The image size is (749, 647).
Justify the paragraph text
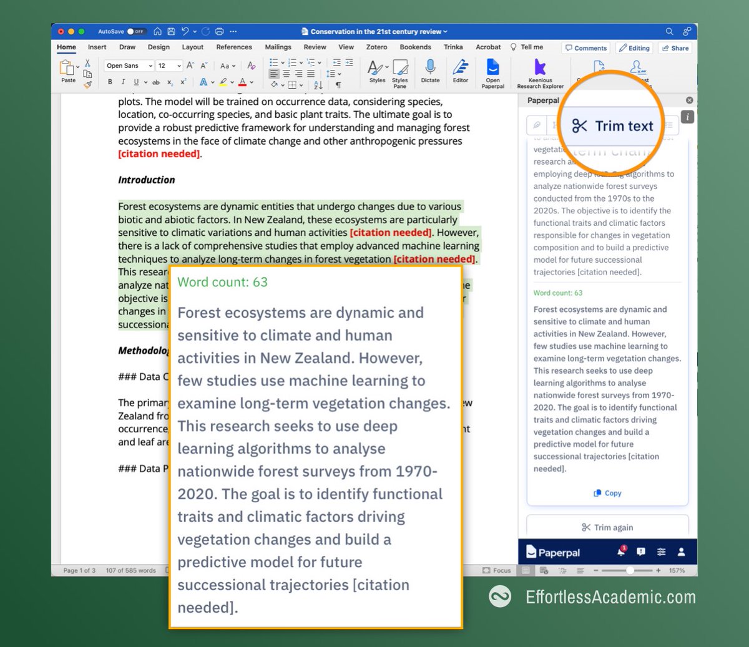coord(310,74)
